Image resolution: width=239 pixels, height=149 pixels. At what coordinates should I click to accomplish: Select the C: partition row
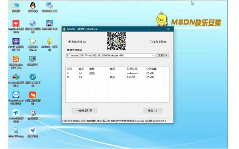pyautogui.click(x=117, y=74)
